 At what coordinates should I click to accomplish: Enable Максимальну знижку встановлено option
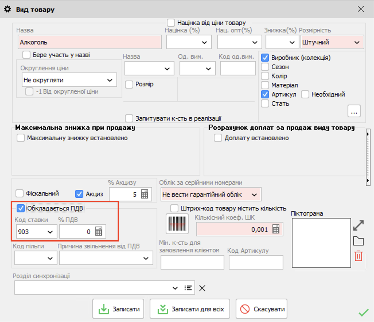tap(21, 138)
